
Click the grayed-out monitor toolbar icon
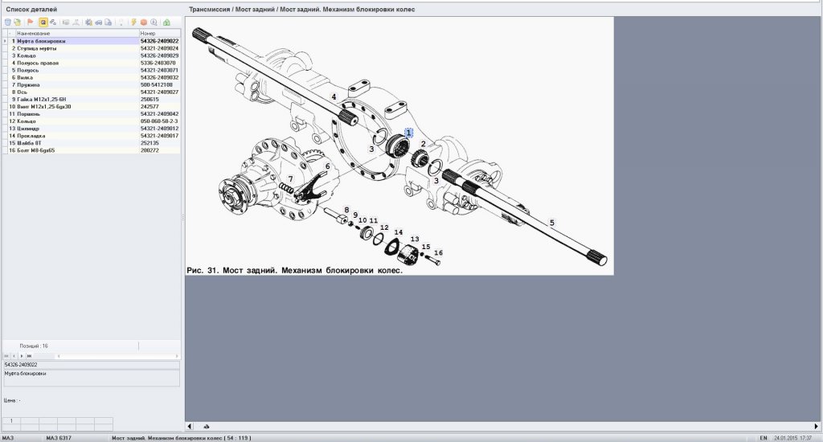click(66, 22)
